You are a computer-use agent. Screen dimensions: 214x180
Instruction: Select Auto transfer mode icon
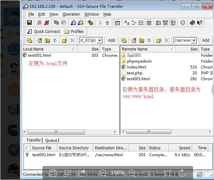click(173, 22)
